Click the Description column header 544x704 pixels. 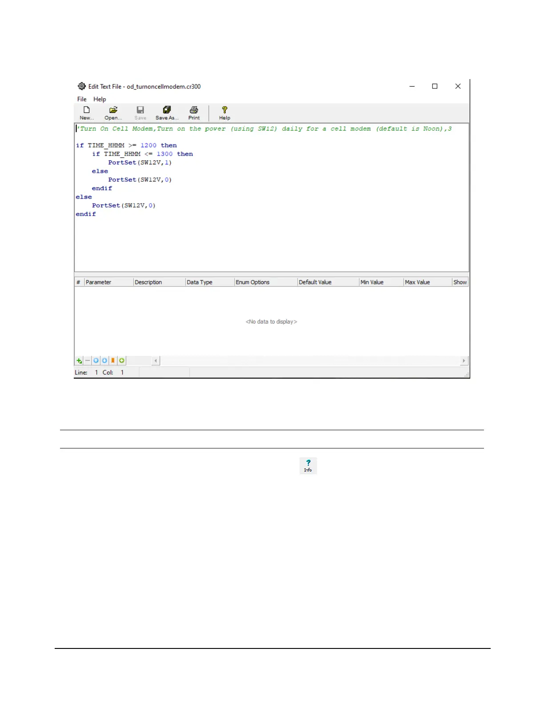(x=159, y=282)
